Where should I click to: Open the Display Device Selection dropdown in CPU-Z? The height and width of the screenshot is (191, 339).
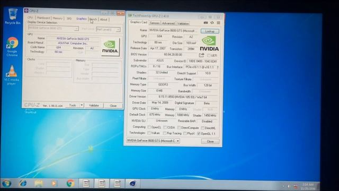pos(53,28)
